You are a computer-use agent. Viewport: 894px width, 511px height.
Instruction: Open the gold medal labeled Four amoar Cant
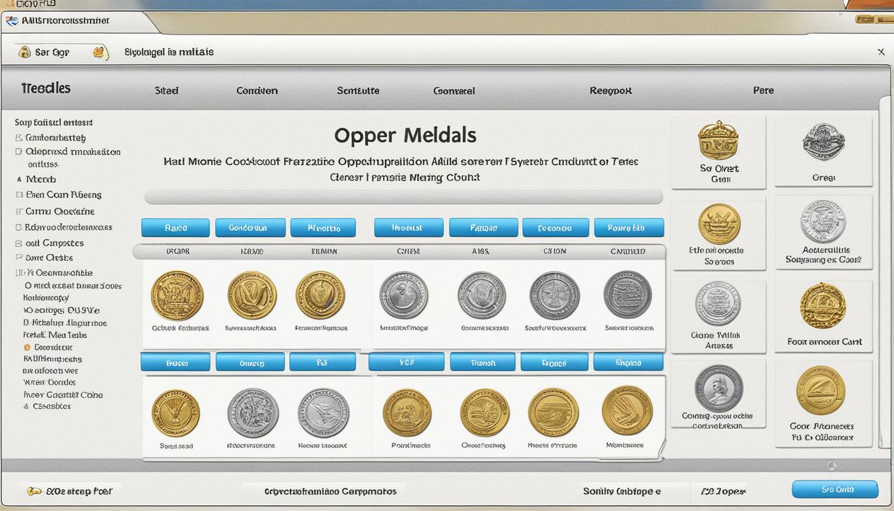pyautogui.click(x=823, y=306)
